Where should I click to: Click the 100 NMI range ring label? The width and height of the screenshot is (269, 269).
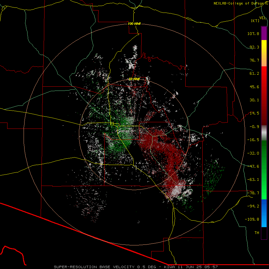134,24
